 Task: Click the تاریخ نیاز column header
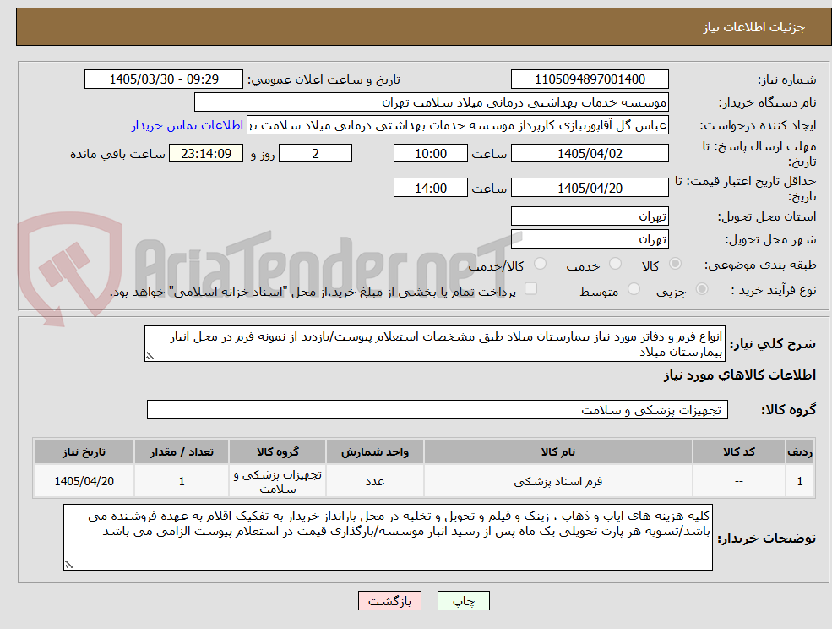(x=84, y=452)
